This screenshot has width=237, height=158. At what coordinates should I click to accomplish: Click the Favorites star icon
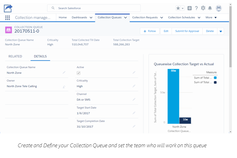pyautogui.click(x=179, y=8)
